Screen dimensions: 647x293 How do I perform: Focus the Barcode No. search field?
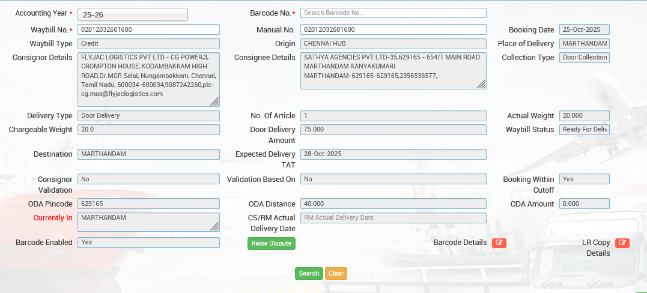393,13
